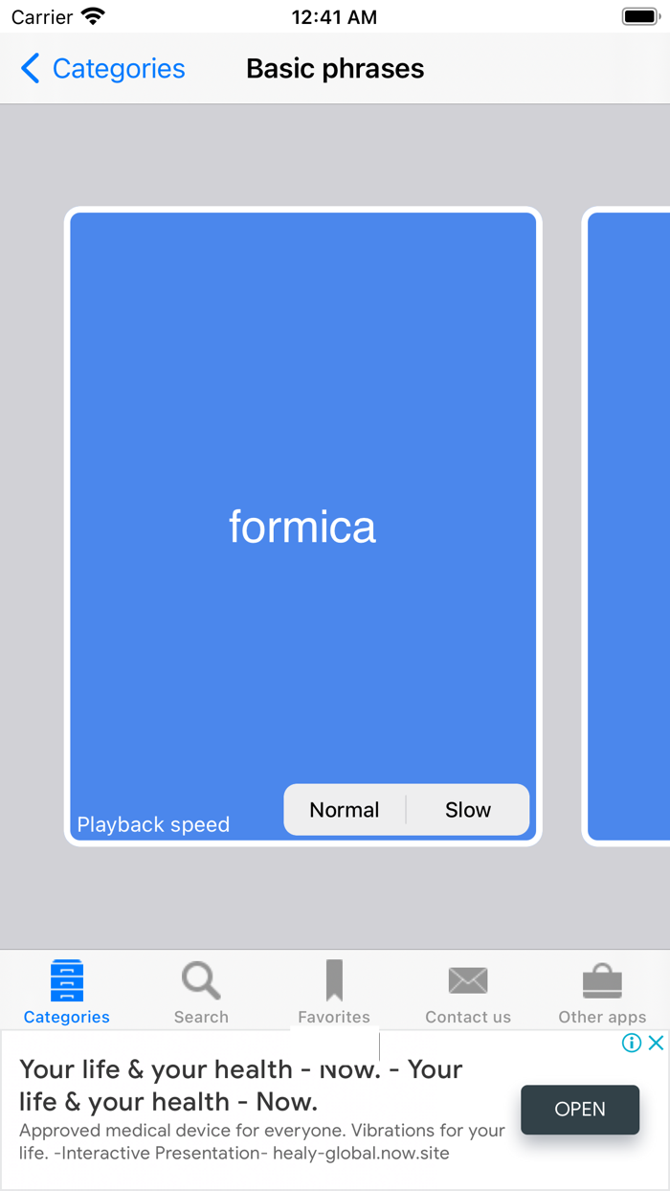
Task: View Other apps bag icon
Action: [602, 979]
